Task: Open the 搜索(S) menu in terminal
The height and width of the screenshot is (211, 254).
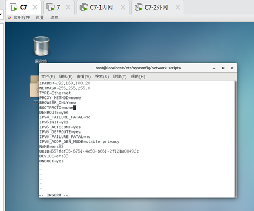Action: coord(102,77)
